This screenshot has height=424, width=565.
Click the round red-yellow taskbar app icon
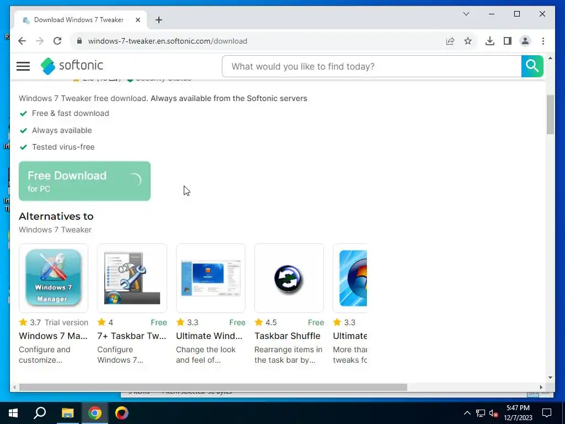point(122,413)
